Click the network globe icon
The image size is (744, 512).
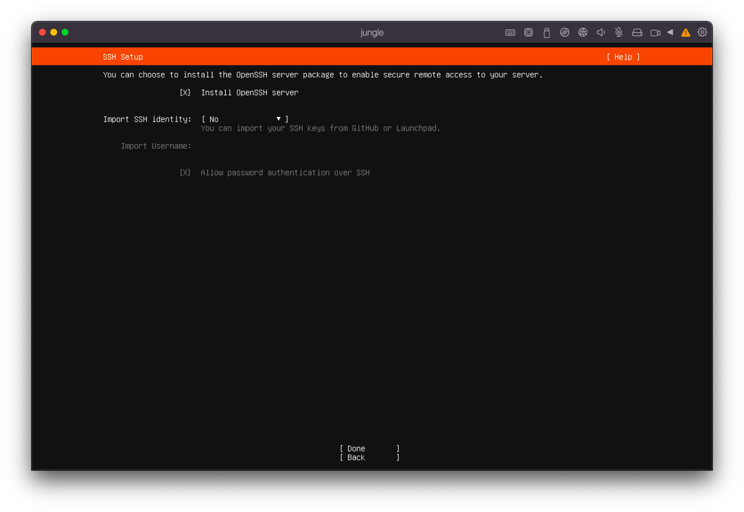582,33
